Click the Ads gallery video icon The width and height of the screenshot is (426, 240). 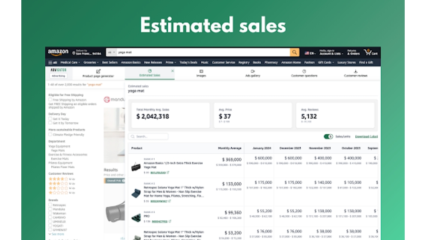[x=253, y=71]
